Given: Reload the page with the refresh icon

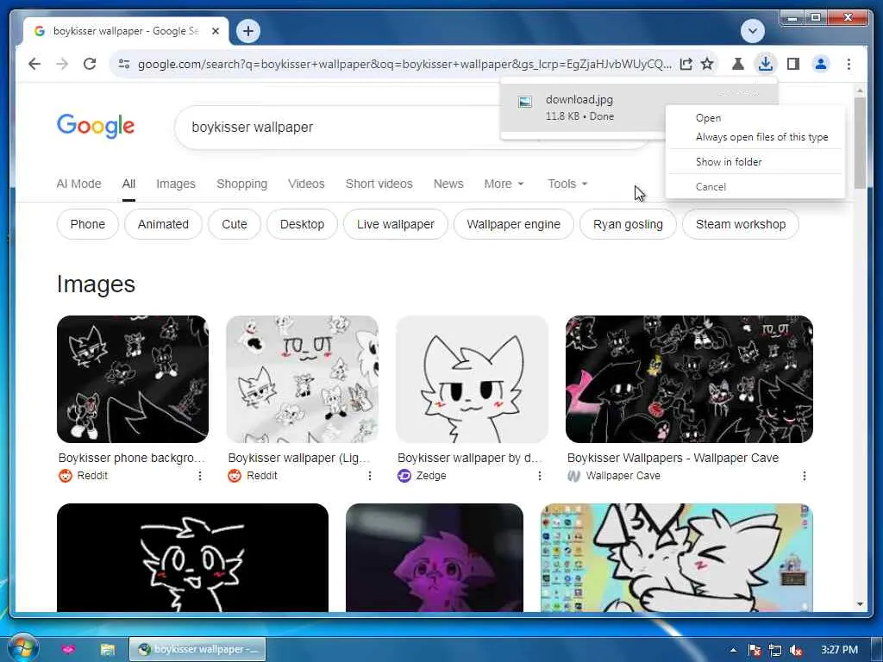Looking at the screenshot, I should pos(90,64).
